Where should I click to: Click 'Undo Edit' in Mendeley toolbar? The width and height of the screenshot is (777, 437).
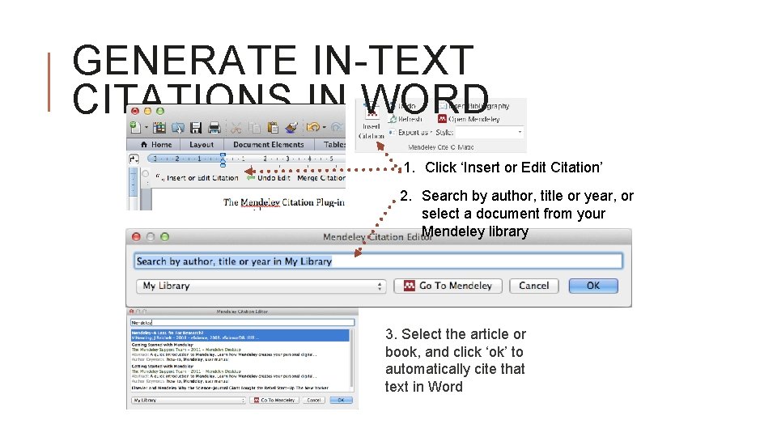tap(269, 177)
